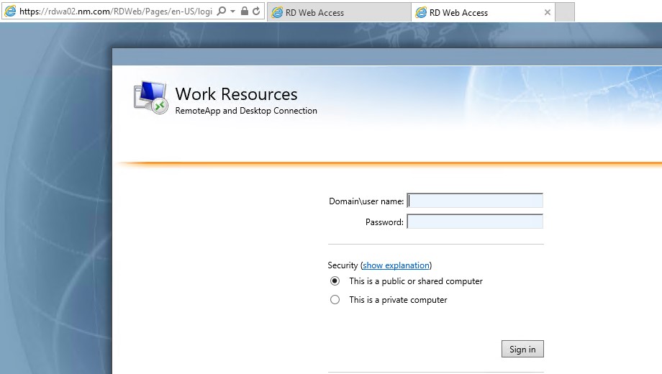Open the show explanation link
662x374 pixels.
[x=396, y=265]
